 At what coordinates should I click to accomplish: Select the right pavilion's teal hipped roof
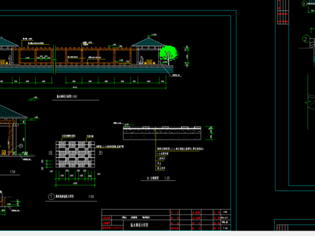coord(148,42)
